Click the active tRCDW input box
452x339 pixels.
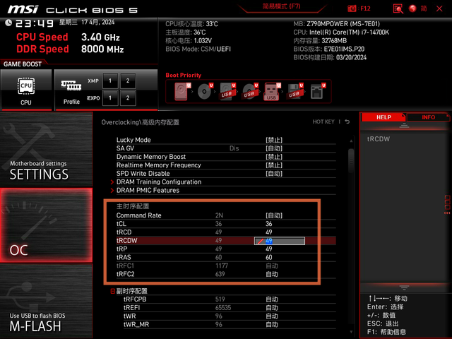280,241
